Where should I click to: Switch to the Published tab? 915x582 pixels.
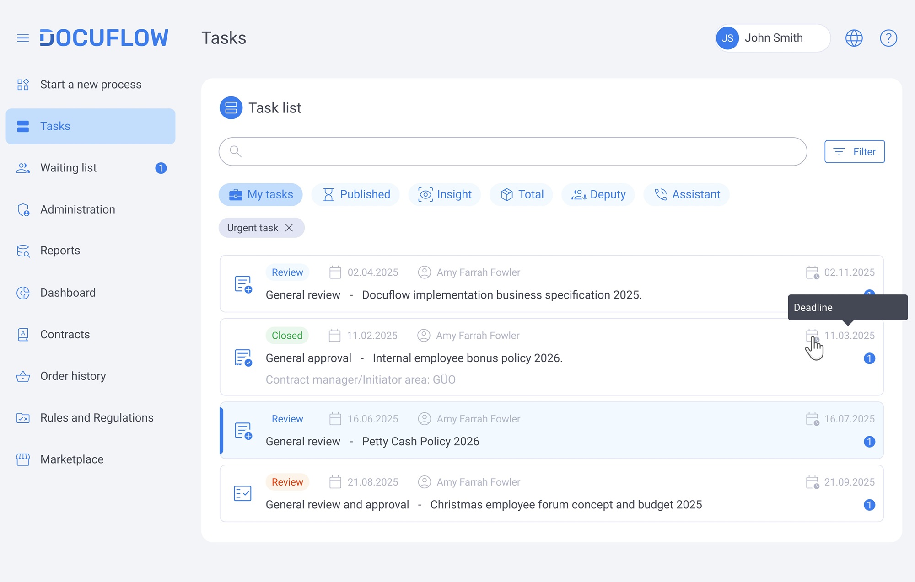(x=356, y=195)
